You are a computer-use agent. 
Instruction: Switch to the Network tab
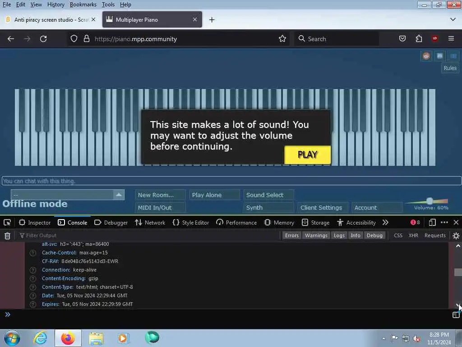tap(150, 222)
